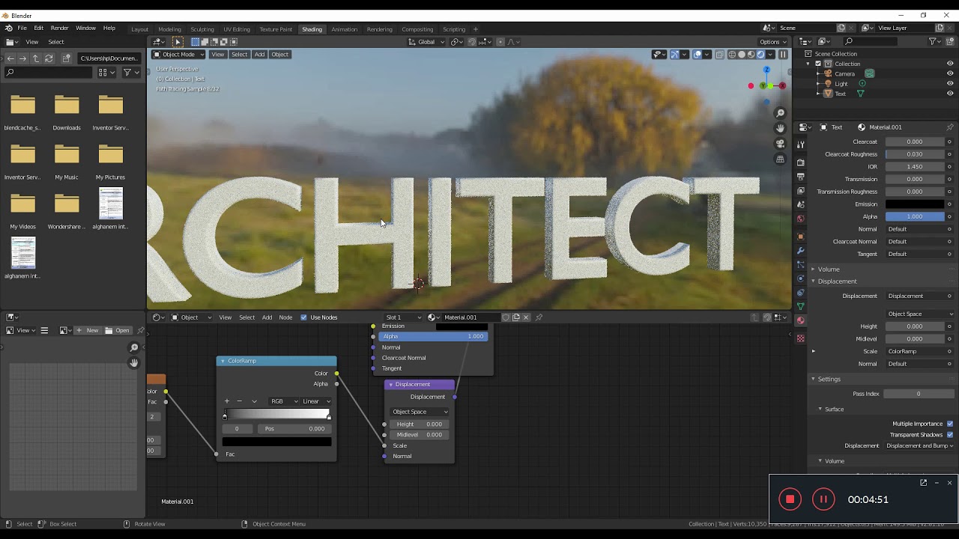Click the file browser parent directory arrow
This screenshot has width=959, height=539.
click(x=35, y=58)
